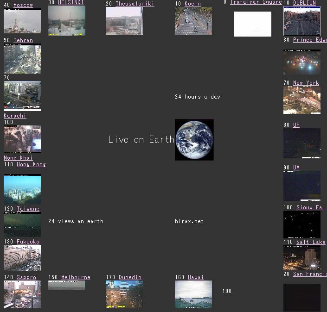Open the Hong Kong skyline thumbnail
This screenshot has height=312, width=327.
pyautogui.click(x=22, y=189)
